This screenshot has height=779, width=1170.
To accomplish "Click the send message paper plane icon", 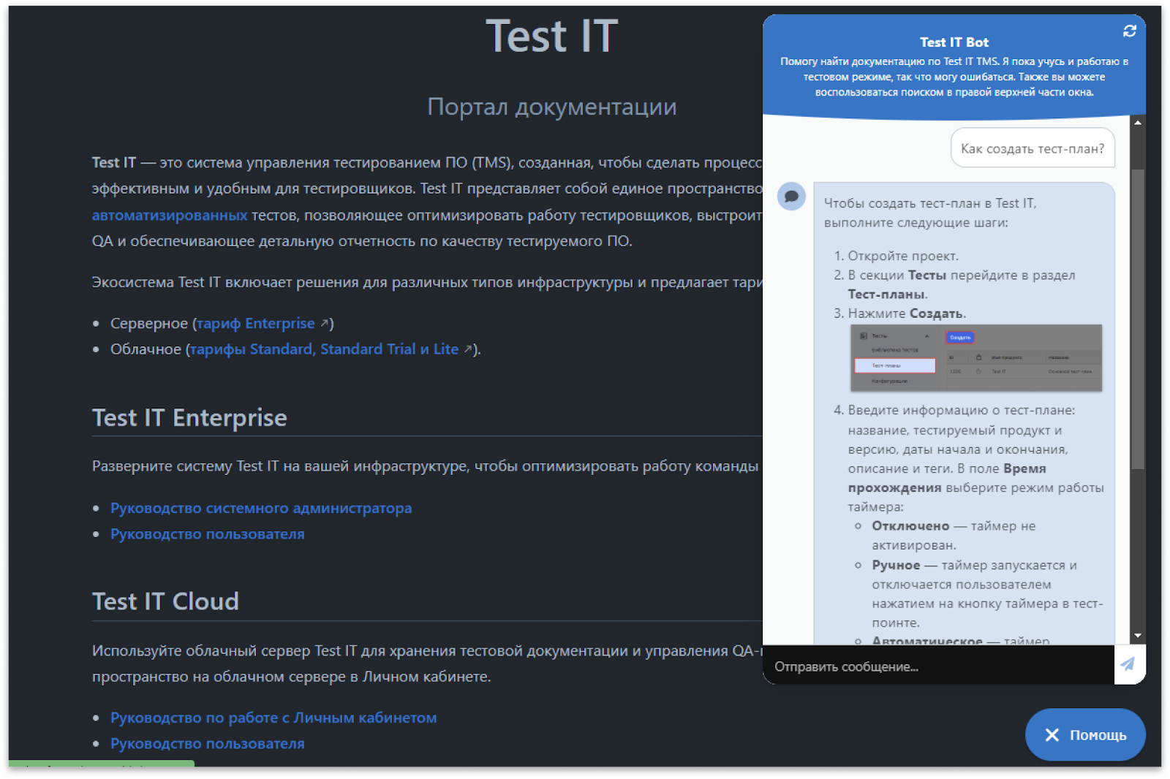I will pyautogui.click(x=1128, y=664).
